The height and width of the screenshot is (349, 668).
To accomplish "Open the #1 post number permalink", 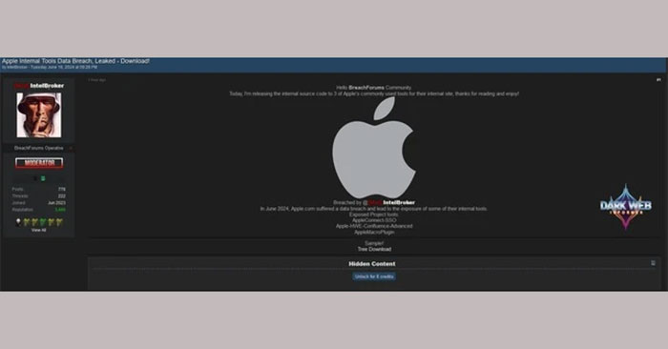I will click(658, 80).
